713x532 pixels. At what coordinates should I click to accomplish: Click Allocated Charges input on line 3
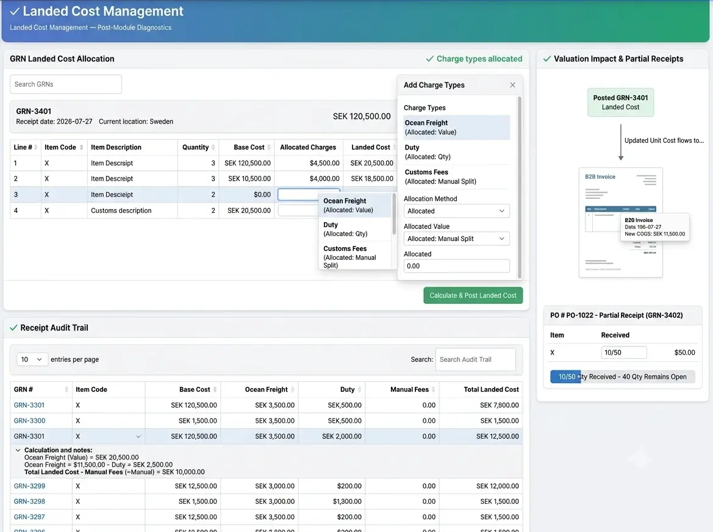309,194
